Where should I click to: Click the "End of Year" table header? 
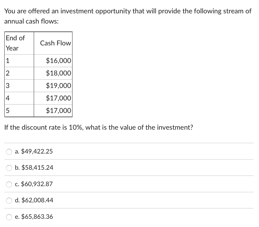tap(16, 43)
